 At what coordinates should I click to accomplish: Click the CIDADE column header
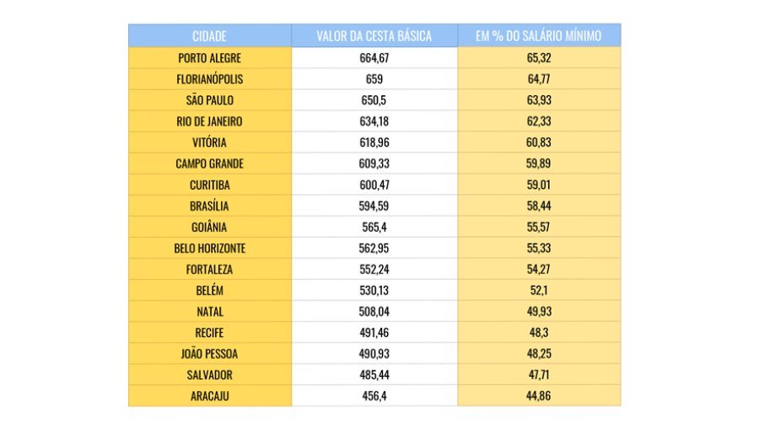coord(209,36)
